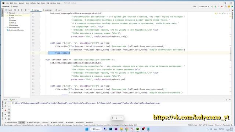The width and height of the screenshot is (235, 132).
Task: Collapse the Пробный project root folder
Action: click(x=6, y=13)
